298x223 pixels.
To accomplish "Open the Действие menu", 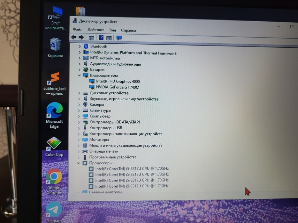I will (96, 30).
